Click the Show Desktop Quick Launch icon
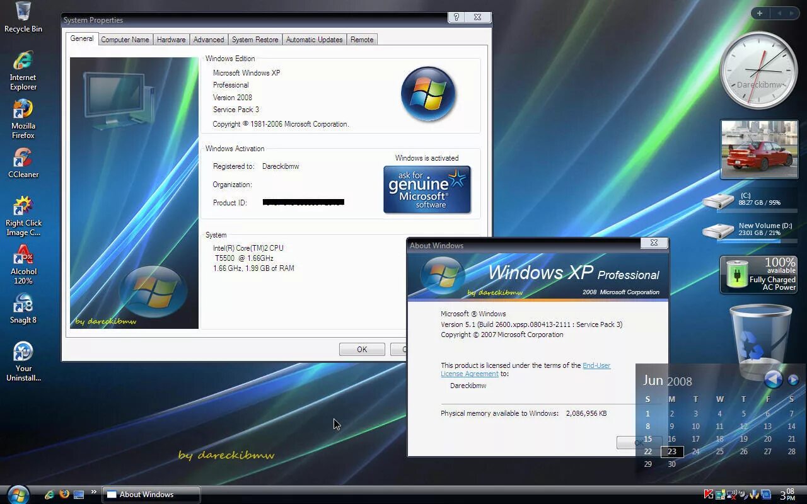The height and width of the screenshot is (504, 807). point(79,495)
